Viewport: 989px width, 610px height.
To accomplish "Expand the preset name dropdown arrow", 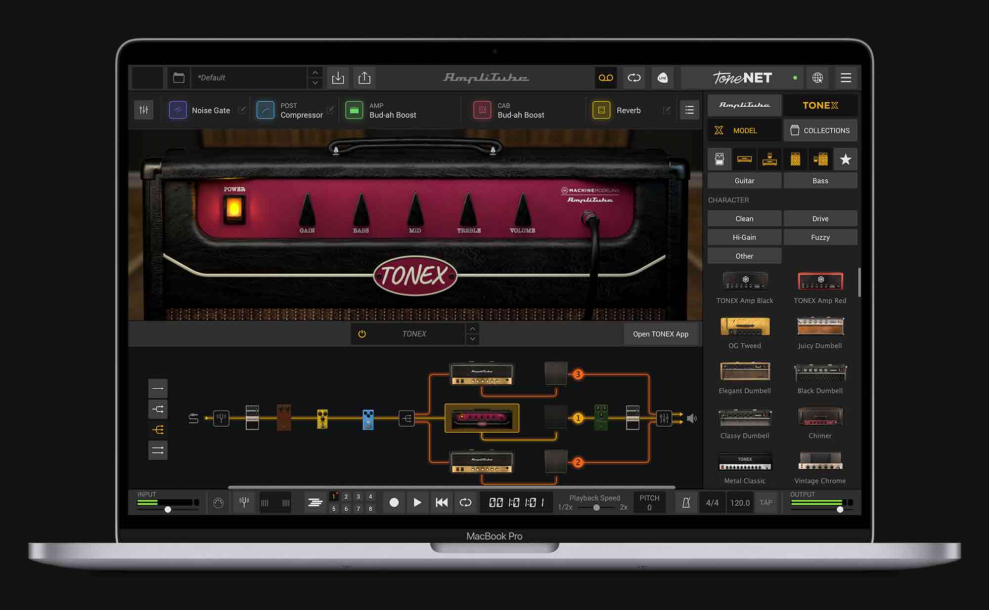I will click(316, 83).
